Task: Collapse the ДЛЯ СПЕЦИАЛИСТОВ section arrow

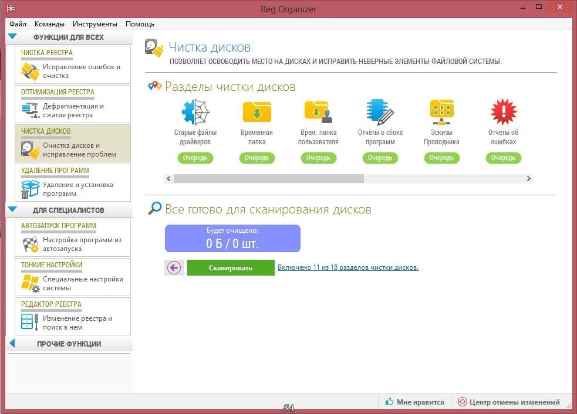Action: click(12, 209)
